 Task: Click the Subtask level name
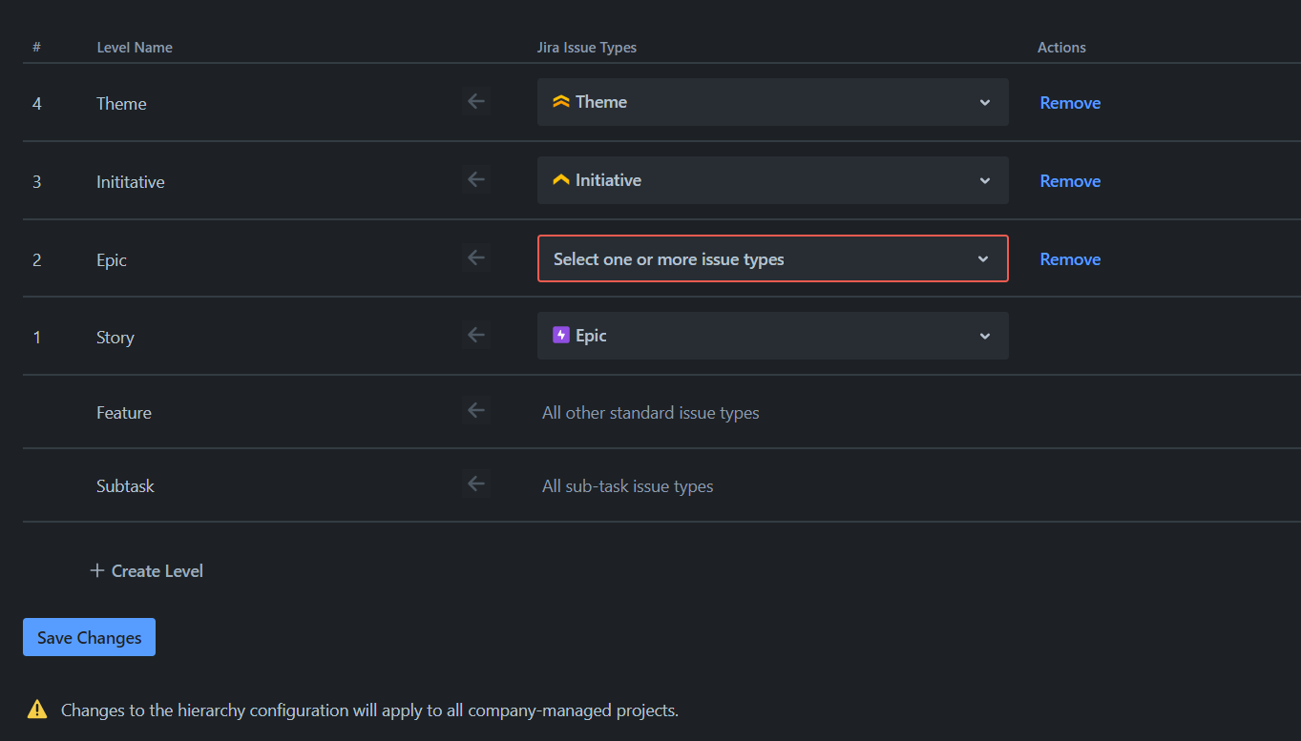(125, 486)
